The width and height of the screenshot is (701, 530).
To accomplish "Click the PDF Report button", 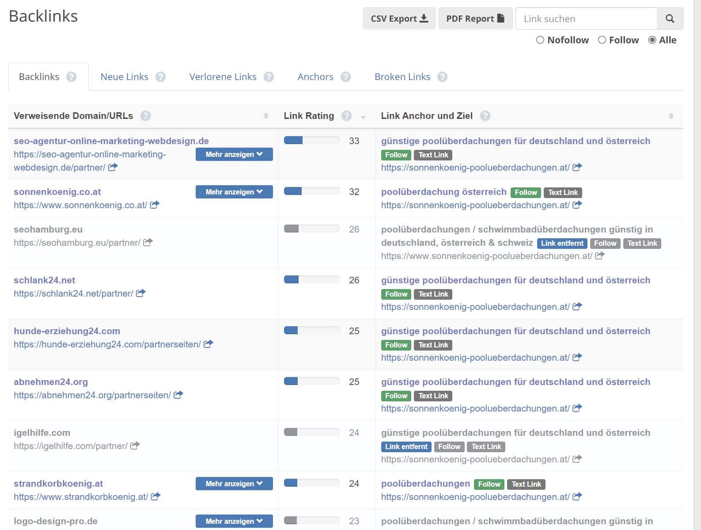I will [475, 19].
